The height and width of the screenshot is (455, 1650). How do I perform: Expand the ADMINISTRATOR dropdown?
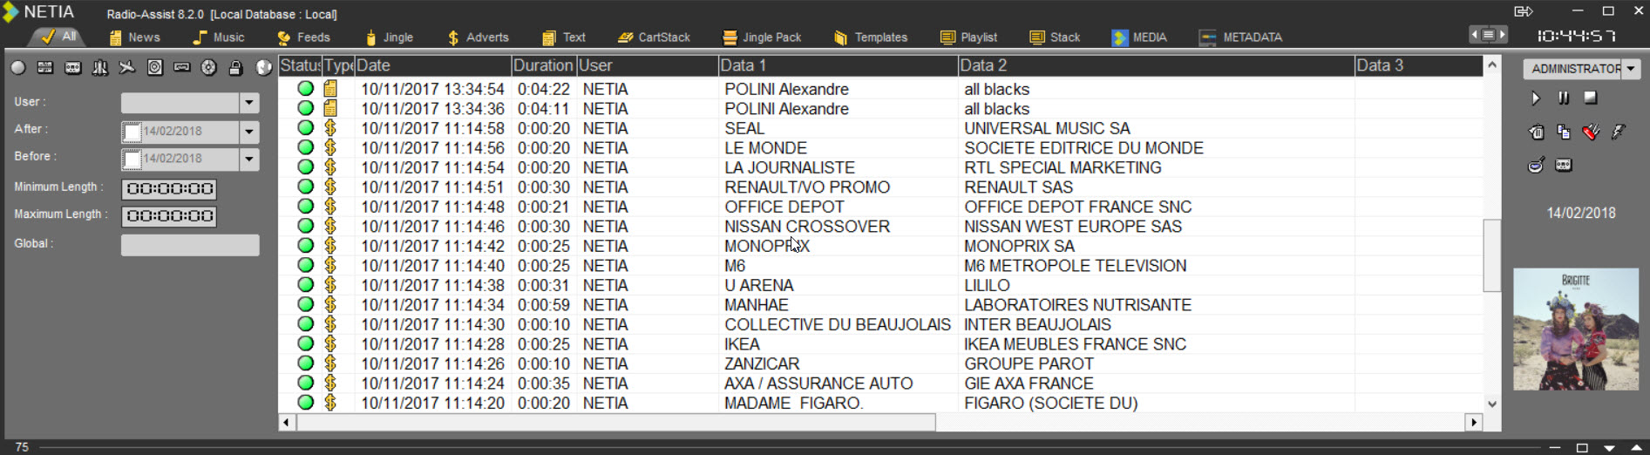(x=1630, y=69)
